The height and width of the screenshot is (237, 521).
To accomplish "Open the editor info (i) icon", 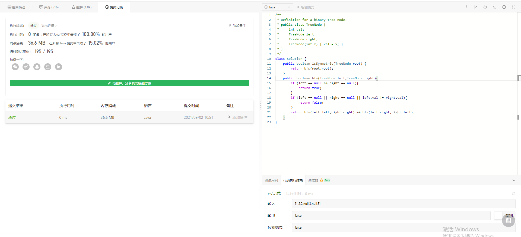I will click(x=466, y=7).
